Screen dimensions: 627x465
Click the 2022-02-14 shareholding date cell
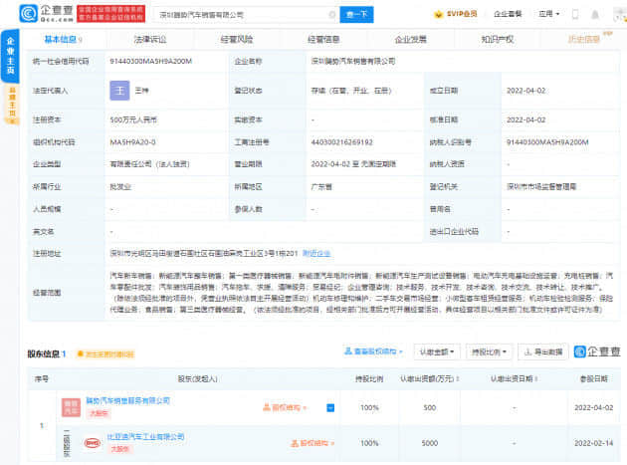(594, 443)
